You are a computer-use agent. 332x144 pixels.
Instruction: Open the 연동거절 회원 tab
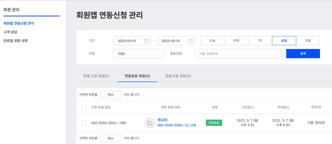pos(178,76)
